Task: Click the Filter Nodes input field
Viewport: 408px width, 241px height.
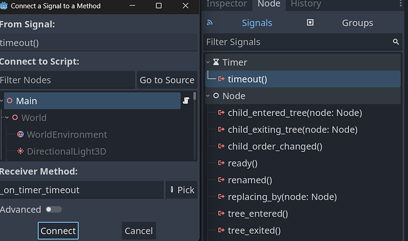Action: click(67, 80)
